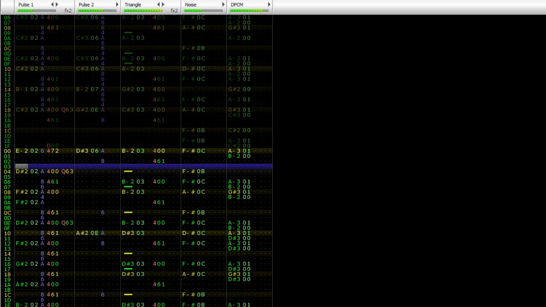Select the Noise F-# 0B on row 04
The height and width of the screenshot is (307, 546).
(194, 171)
